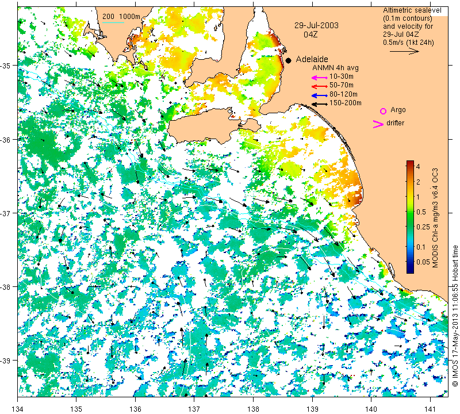Viewport: 460px width, 414px height.
Task: Click the black 150-200m legend arrow
Action: (x=319, y=104)
